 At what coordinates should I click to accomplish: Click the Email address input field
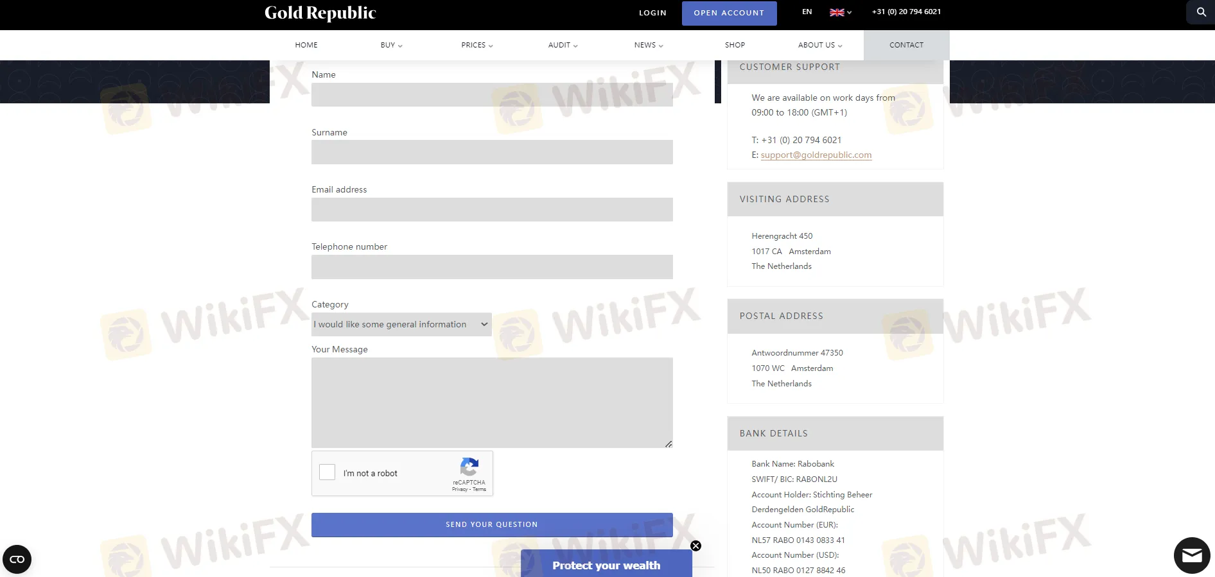(x=492, y=209)
